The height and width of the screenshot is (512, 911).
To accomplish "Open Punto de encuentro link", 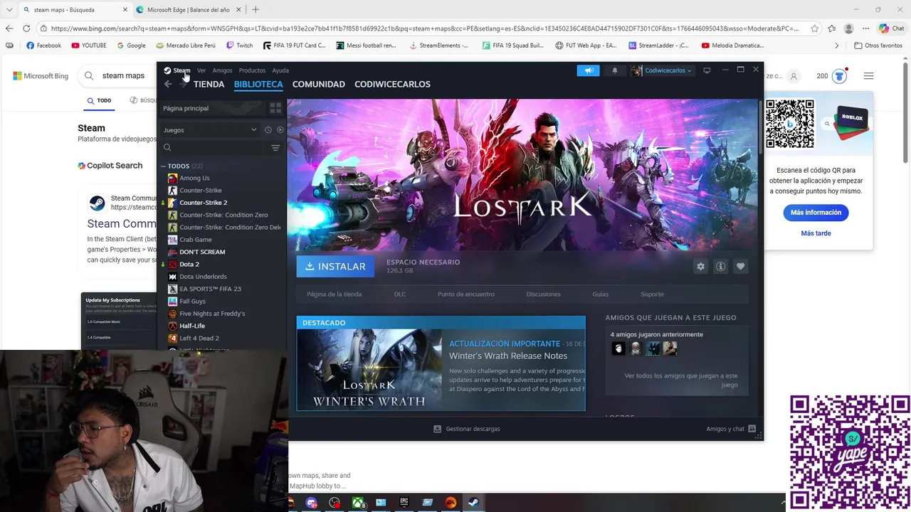I will (x=465, y=294).
